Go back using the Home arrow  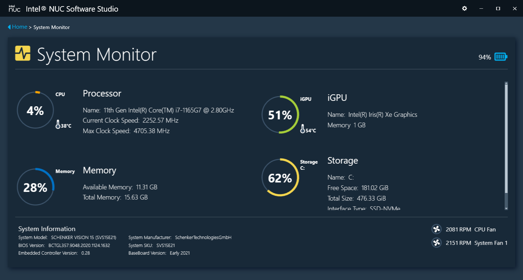9,27
